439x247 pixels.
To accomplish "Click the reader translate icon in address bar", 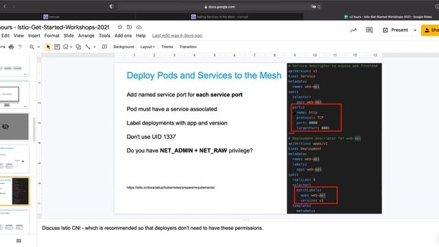I will (313, 7).
